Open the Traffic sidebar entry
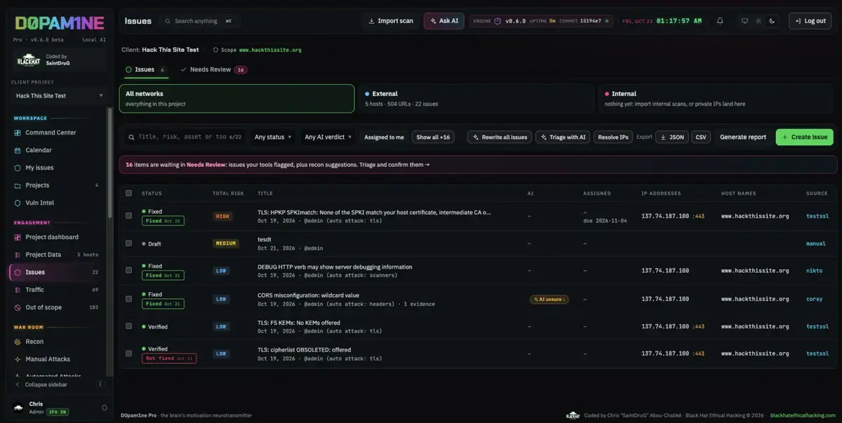The height and width of the screenshot is (423, 842). (56, 290)
